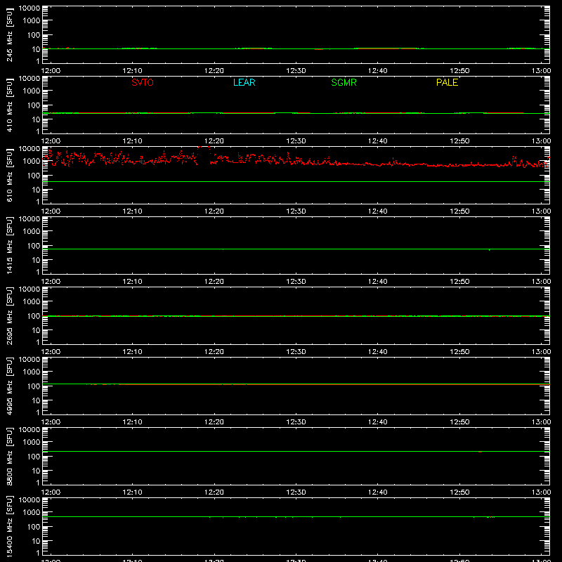Viewport: 562px width, 562px height.
Task: Select the 15400 MHz [SFU] axis label
Action: (9, 526)
